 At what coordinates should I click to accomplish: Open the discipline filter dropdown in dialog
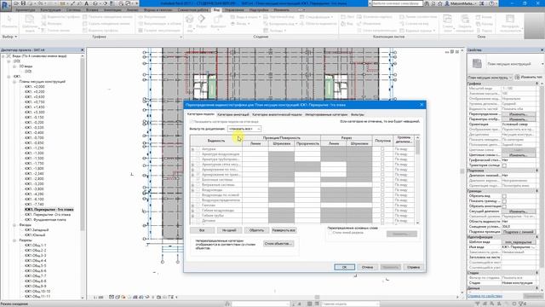pyautogui.click(x=244, y=129)
